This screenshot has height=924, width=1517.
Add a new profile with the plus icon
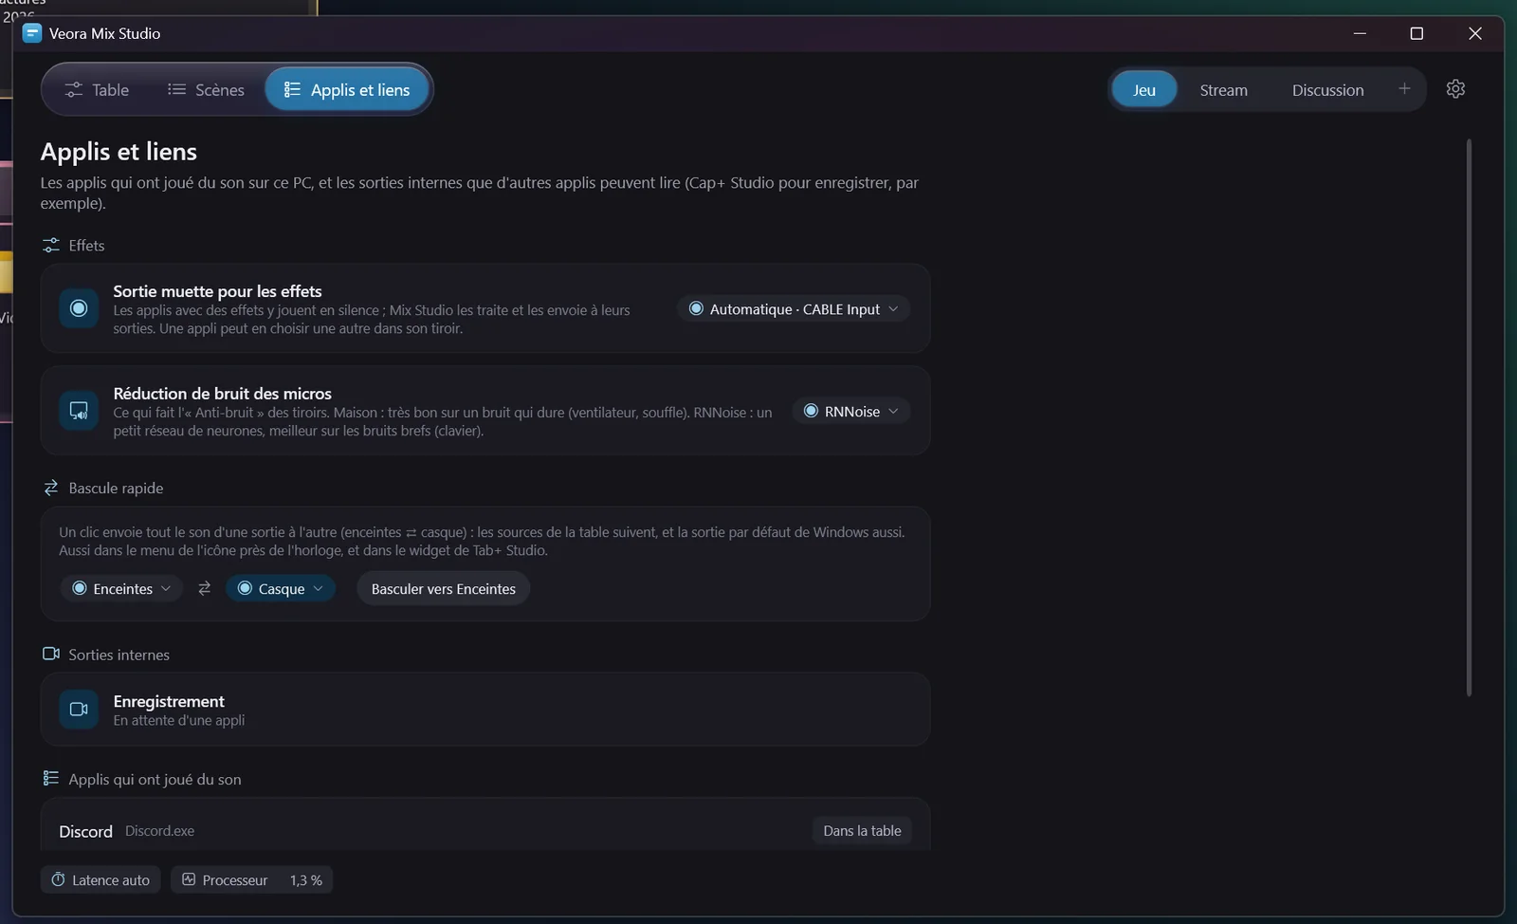coord(1404,89)
